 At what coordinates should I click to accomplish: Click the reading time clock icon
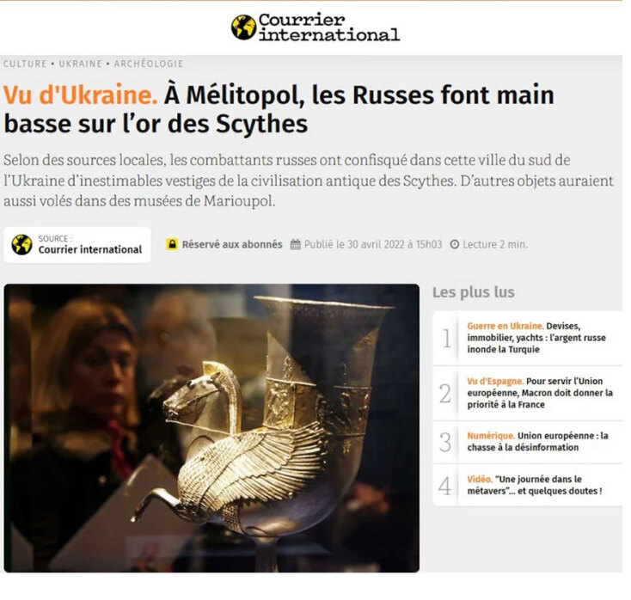click(x=454, y=245)
